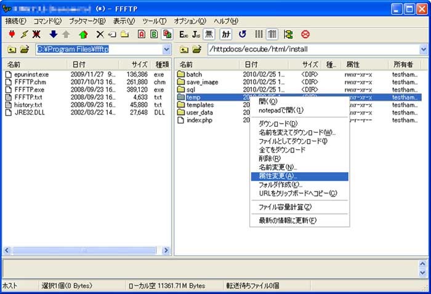This screenshot has width=431, height=294.
Task: Click the blue Refresh arrow icon
Action: pos(242,34)
